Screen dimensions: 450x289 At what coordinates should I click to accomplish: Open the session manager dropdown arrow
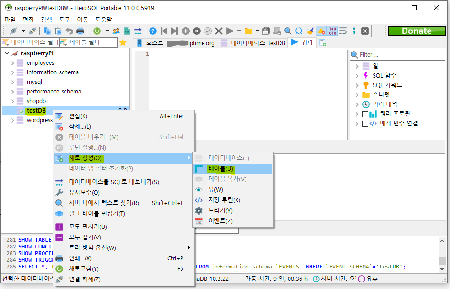(23, 31)
